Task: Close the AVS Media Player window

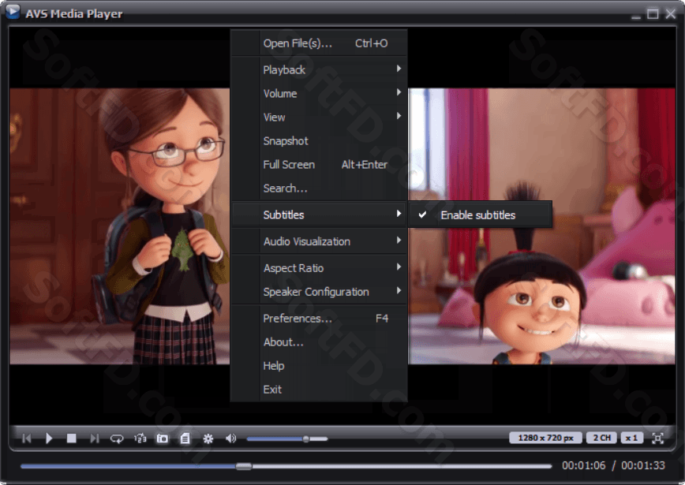Action: coord(671,14)
